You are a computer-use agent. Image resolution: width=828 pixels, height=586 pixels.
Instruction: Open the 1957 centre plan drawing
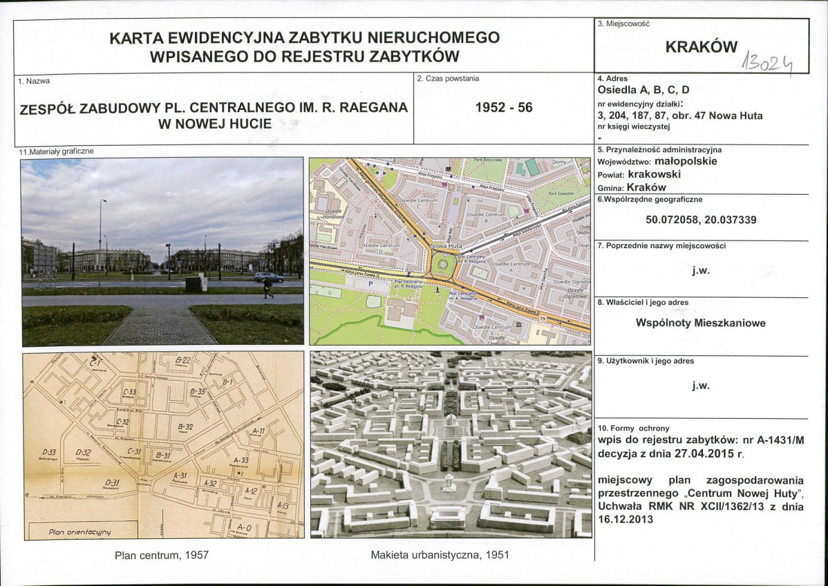point(164,446)
